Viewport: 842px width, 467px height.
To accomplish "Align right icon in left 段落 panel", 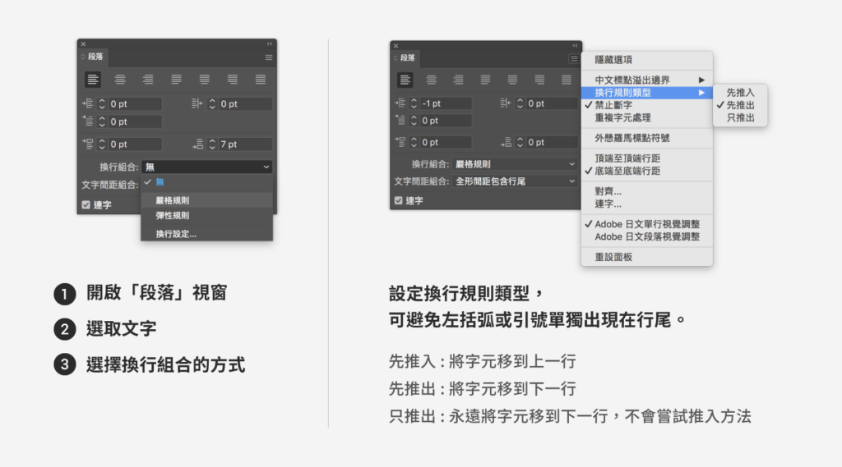I will click(148, 80).
